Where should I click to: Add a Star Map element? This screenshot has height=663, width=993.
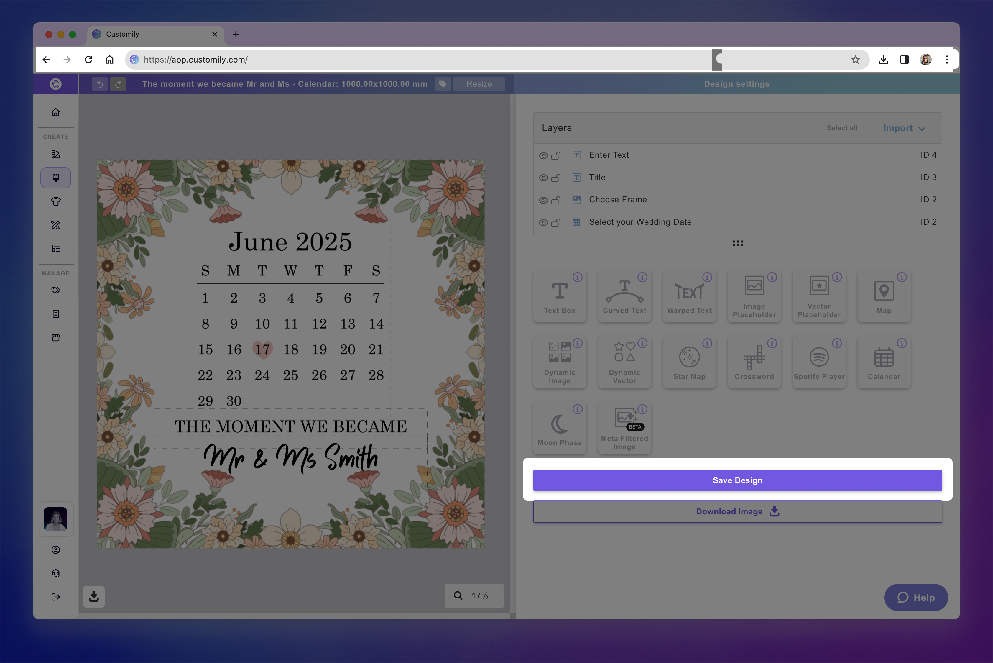(x=690, y=362)
